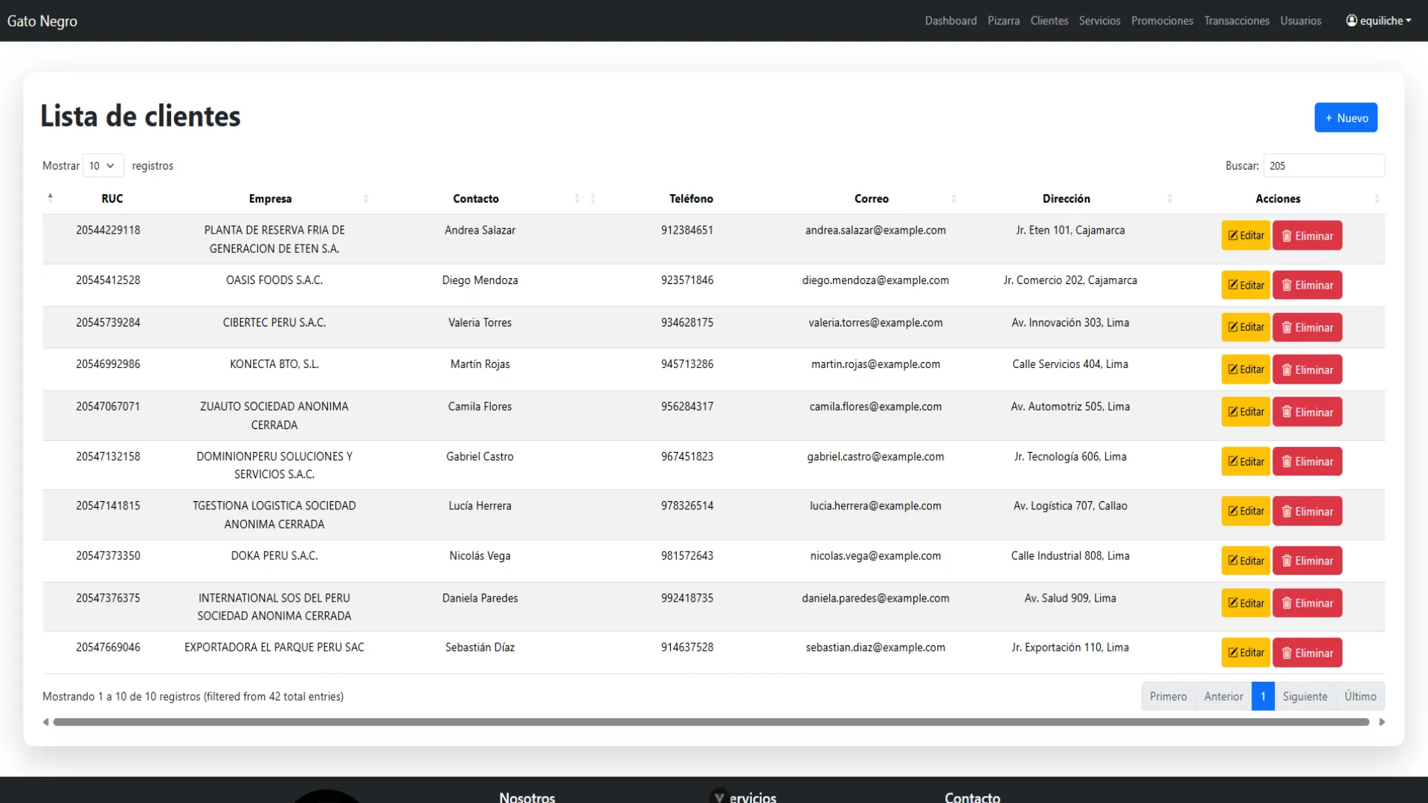Open the Transacciones nav item
1428x803 pixels.
(1236, 21)
